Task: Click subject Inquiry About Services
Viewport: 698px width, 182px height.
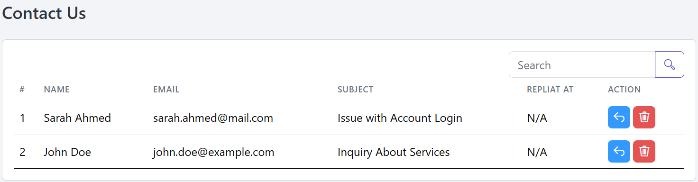Action: click(394, 152)
